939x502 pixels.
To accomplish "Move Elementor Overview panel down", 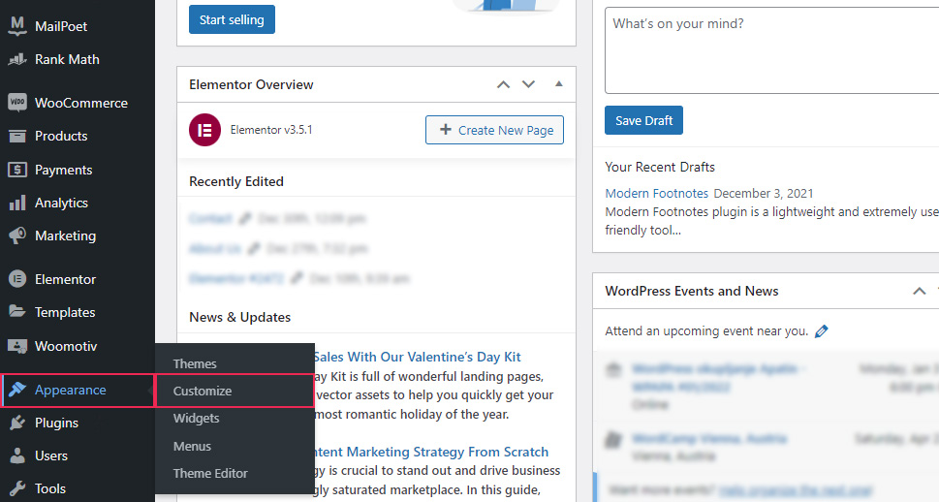I will click(528, 84).
